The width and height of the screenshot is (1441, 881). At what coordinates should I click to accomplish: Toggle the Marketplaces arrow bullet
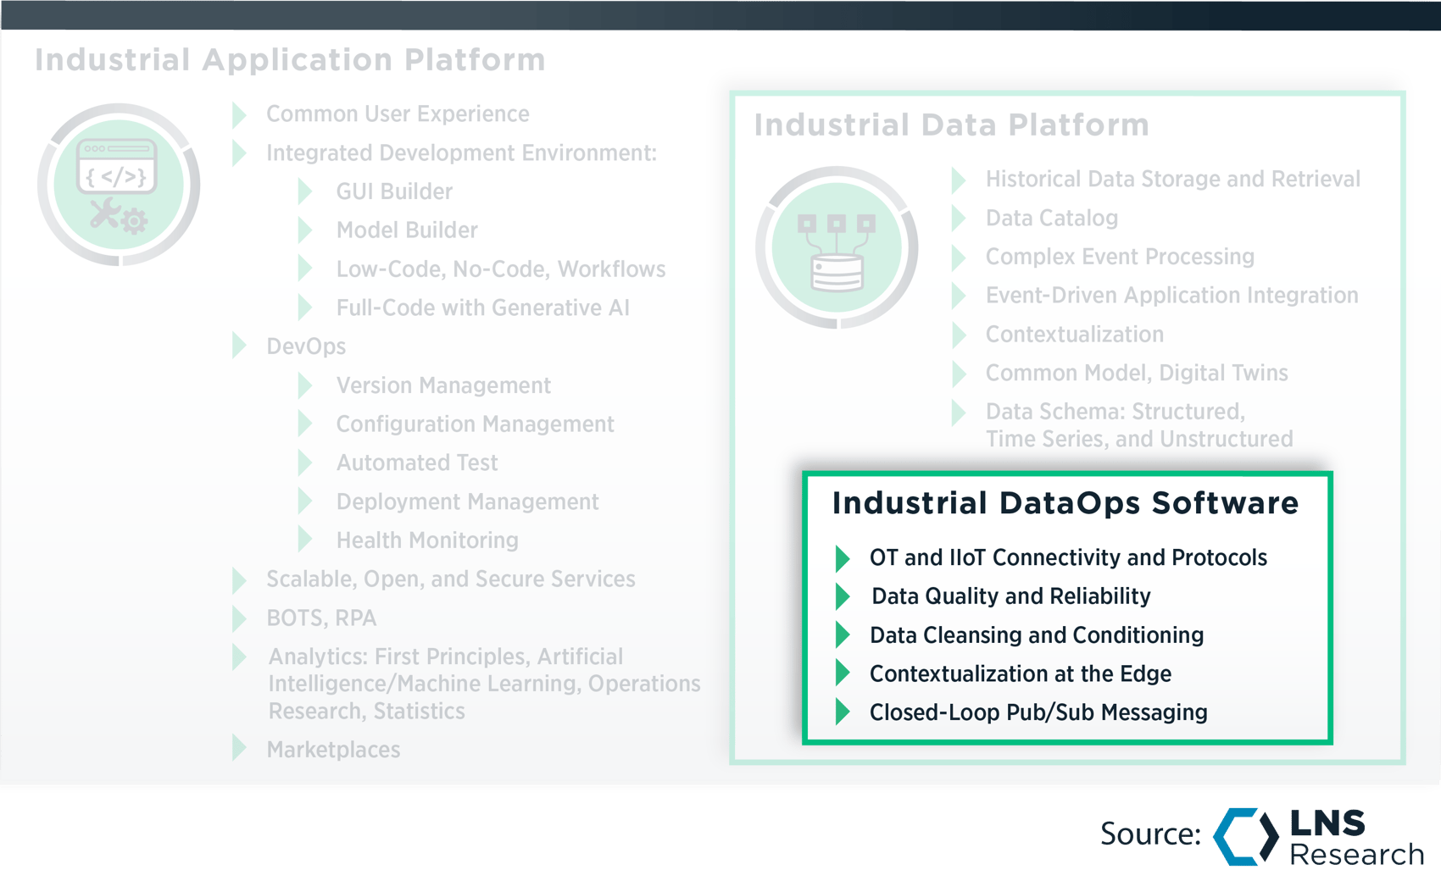click(x=237, y=750)
